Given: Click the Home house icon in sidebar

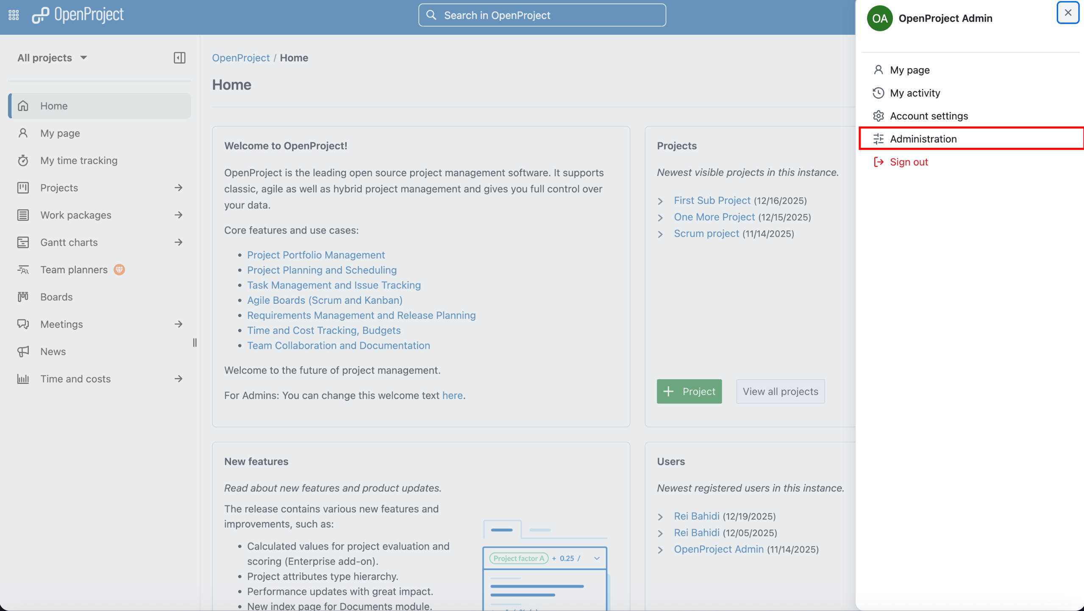Looking at the screenshot, I should click(23, 106).
